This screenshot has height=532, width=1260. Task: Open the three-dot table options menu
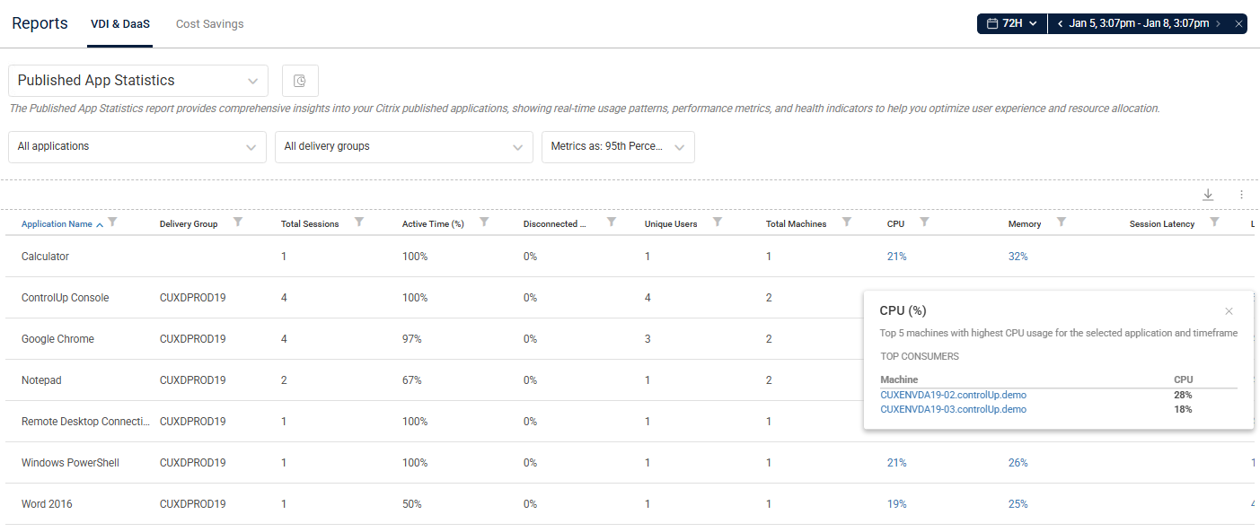point(1241,194)
